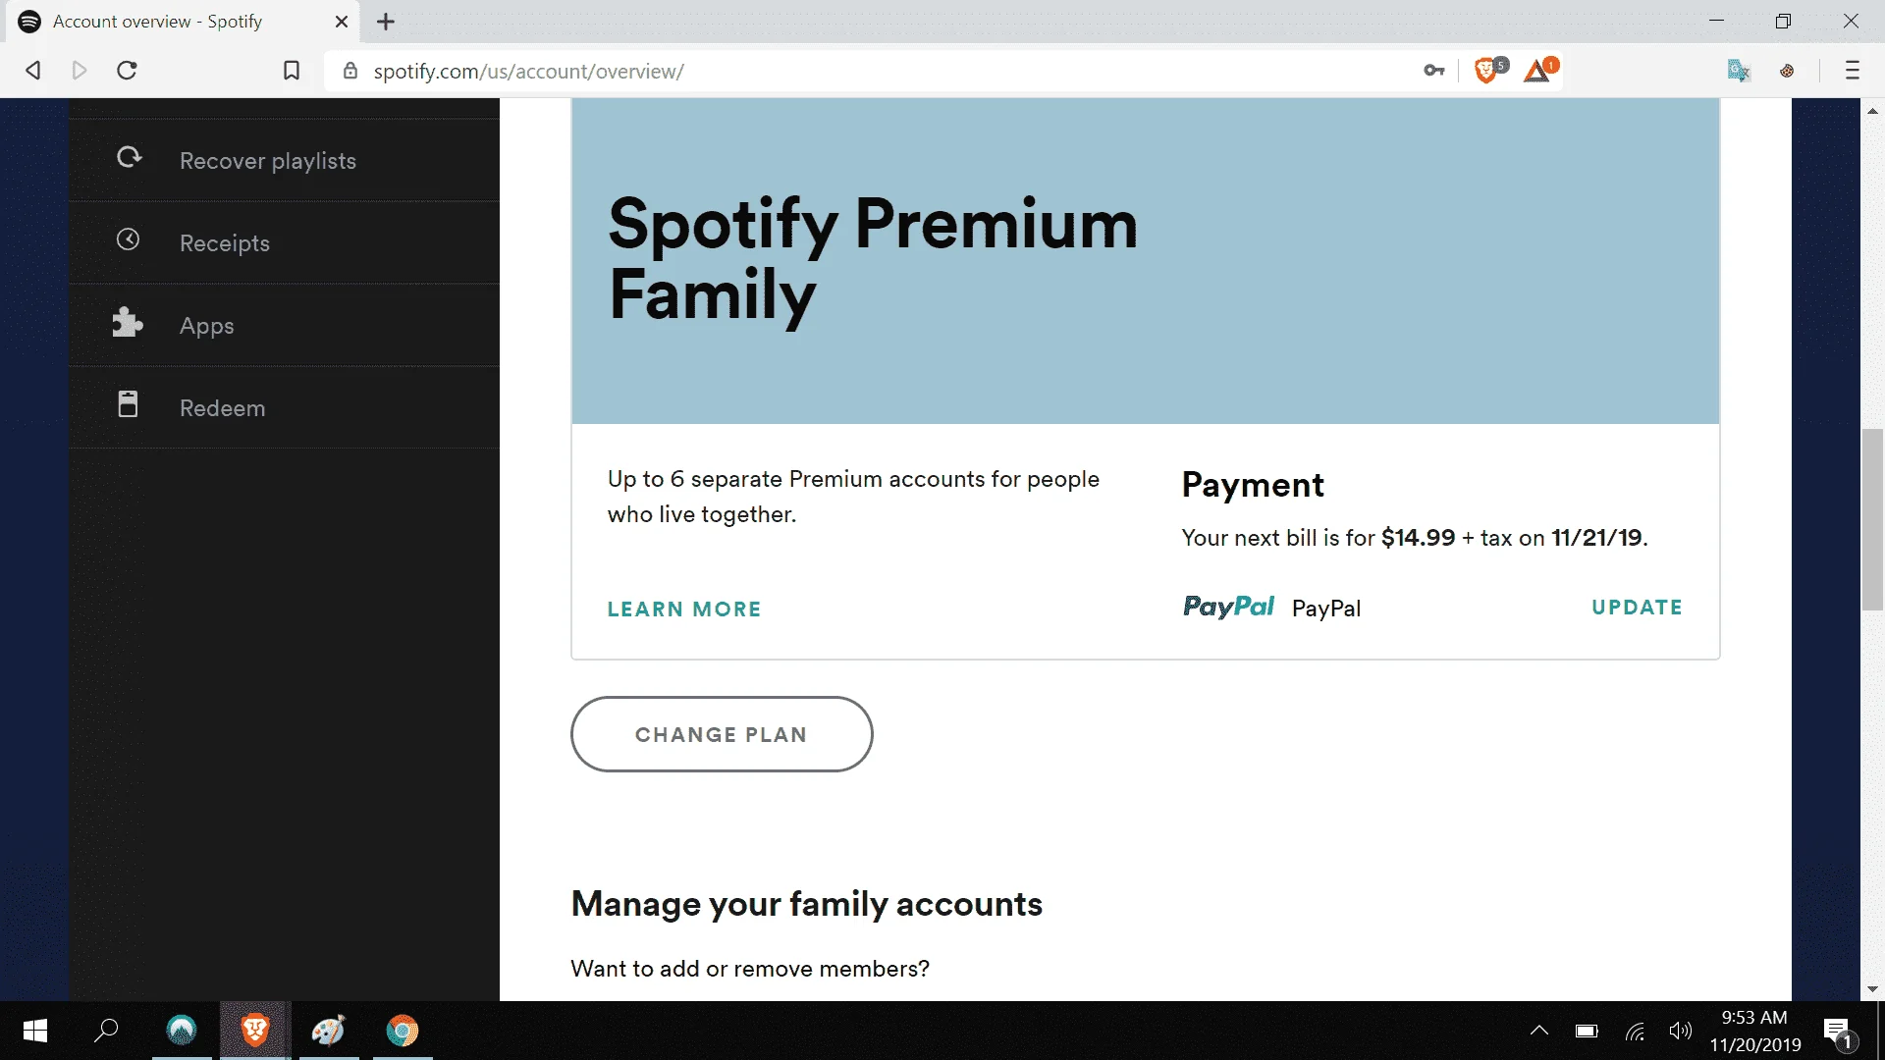Show hidden system tray icons
This screenshot has width=1885, height=1060.
click(1539, 1031)
